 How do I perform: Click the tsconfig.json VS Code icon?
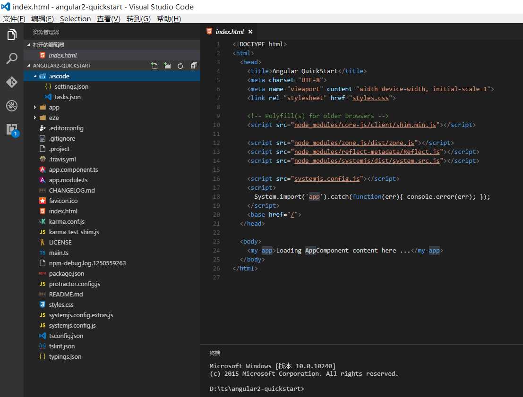[43, 336]
